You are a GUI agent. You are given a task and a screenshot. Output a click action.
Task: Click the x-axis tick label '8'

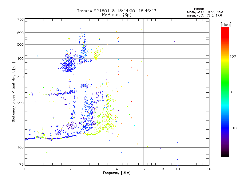point(163,169)
